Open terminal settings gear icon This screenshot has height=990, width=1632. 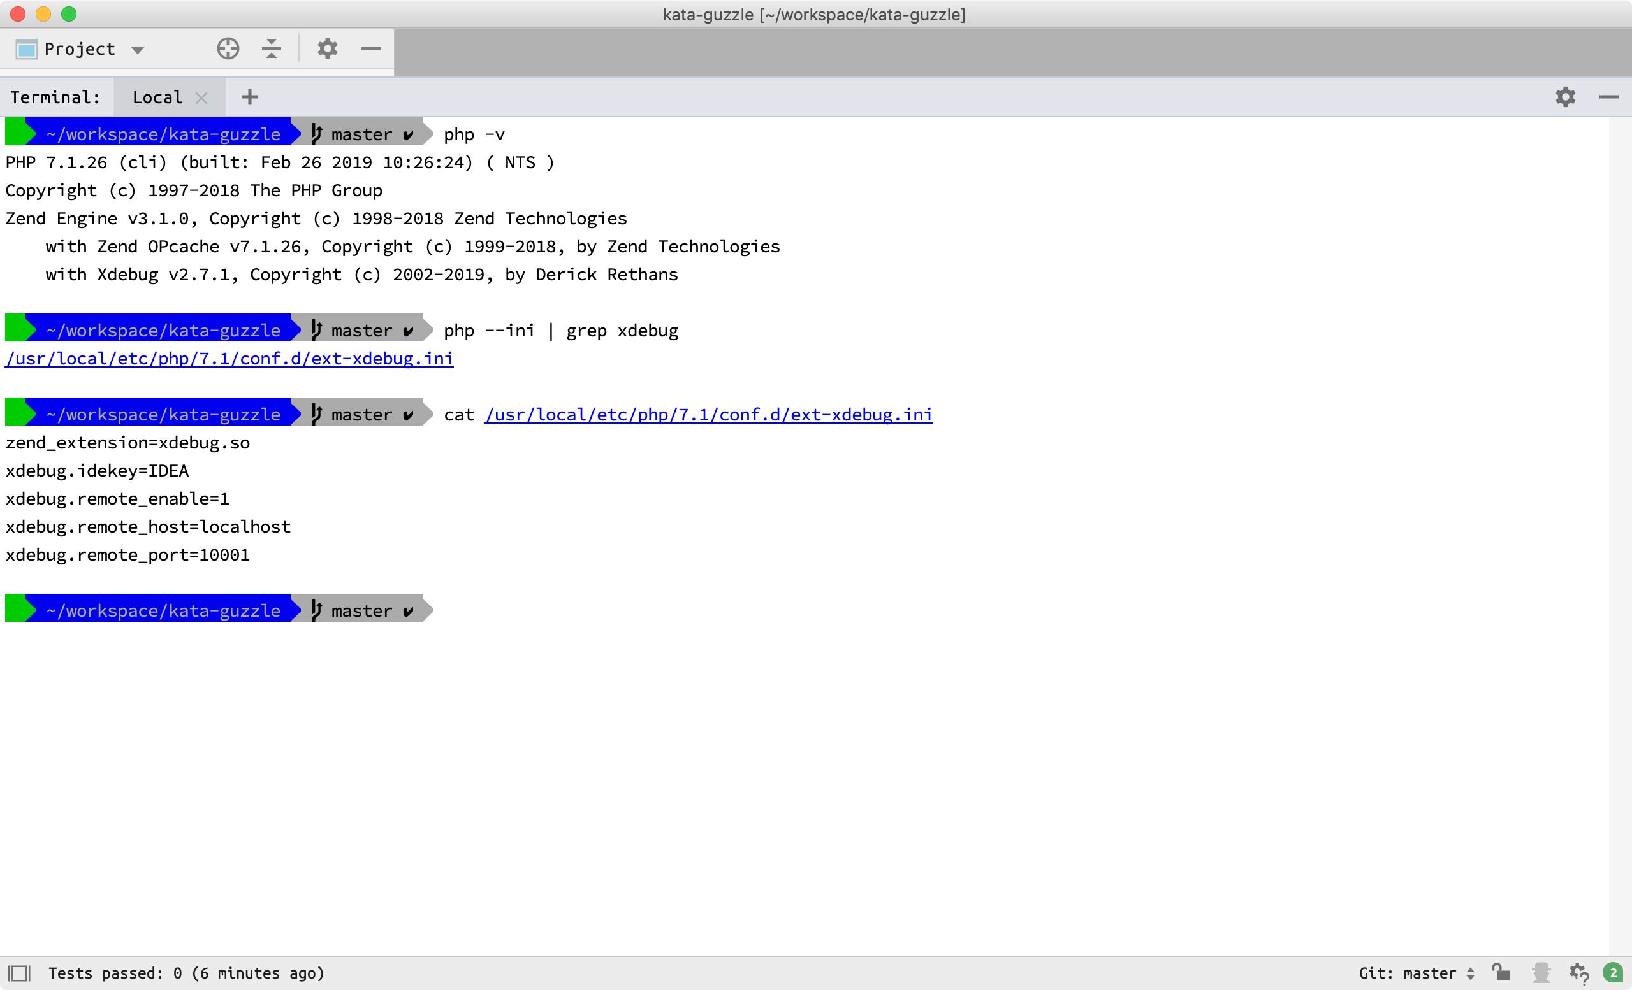click(1564, 97)
